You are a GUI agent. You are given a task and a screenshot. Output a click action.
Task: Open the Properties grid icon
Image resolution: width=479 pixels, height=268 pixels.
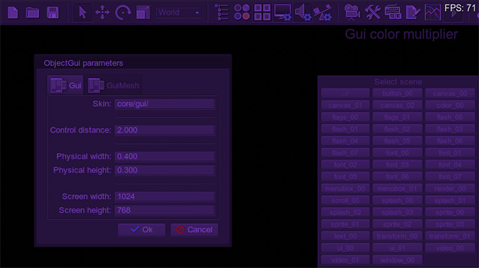262,13
